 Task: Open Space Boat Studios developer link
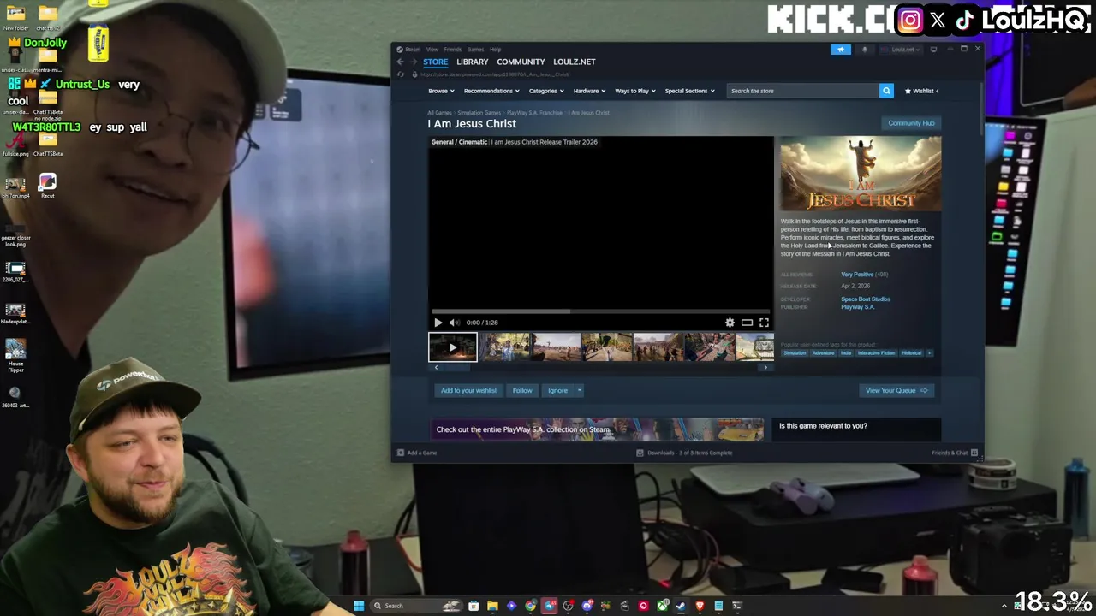coord(865,299)
